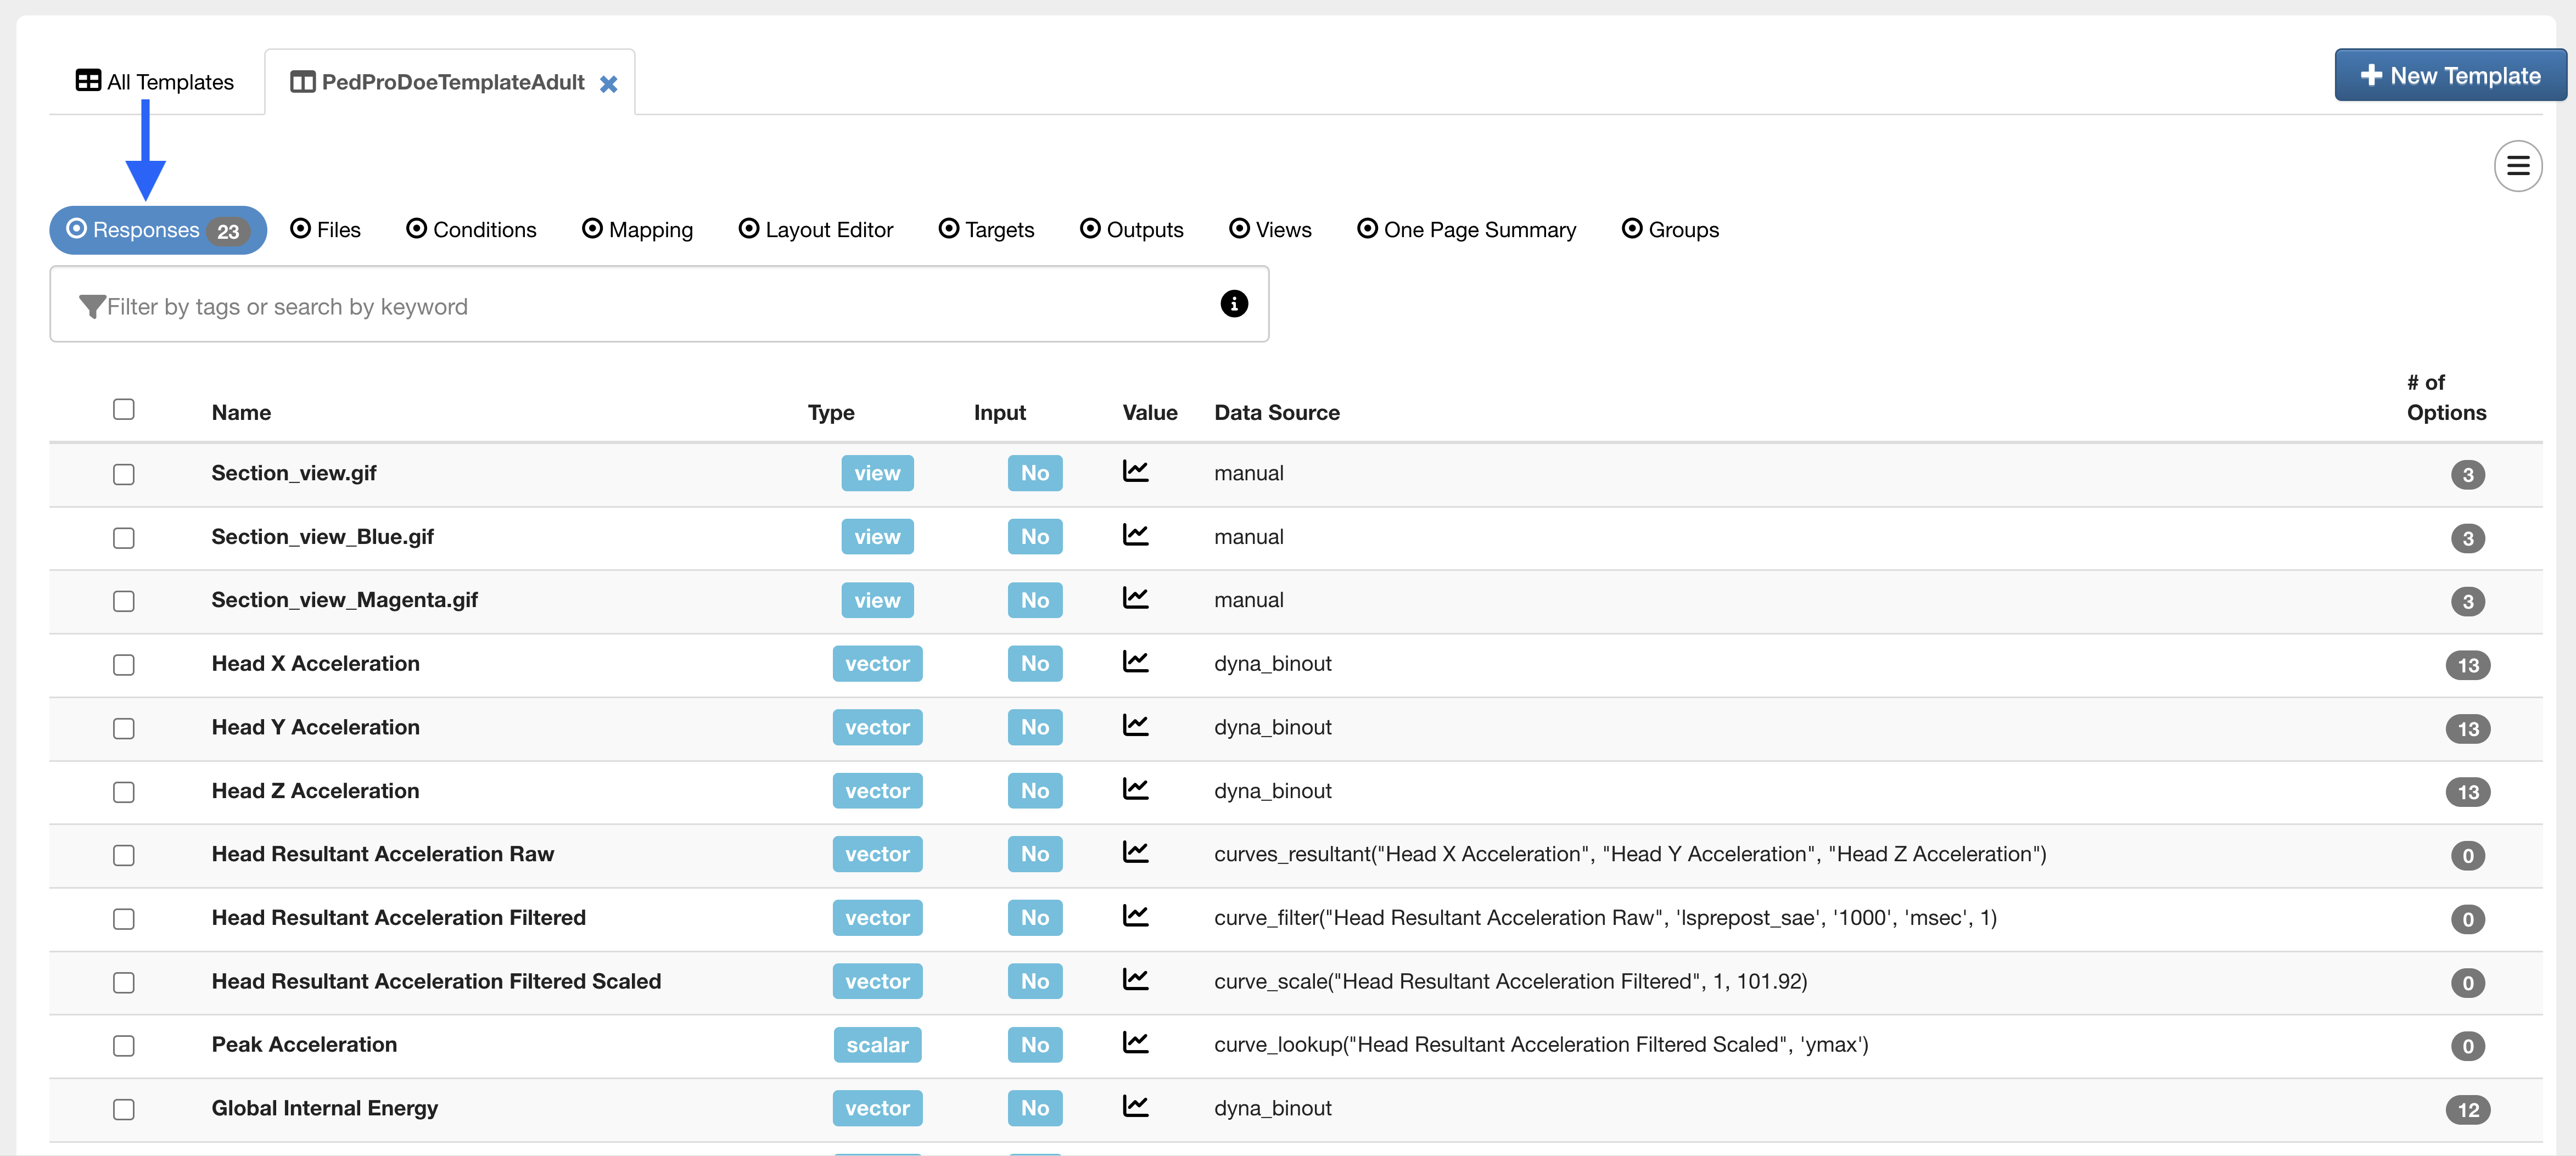The image size is (2576, 1156).
Task: Check the Section_view_Blue.gif row checkbox
Action: click(x=124, y=538)
